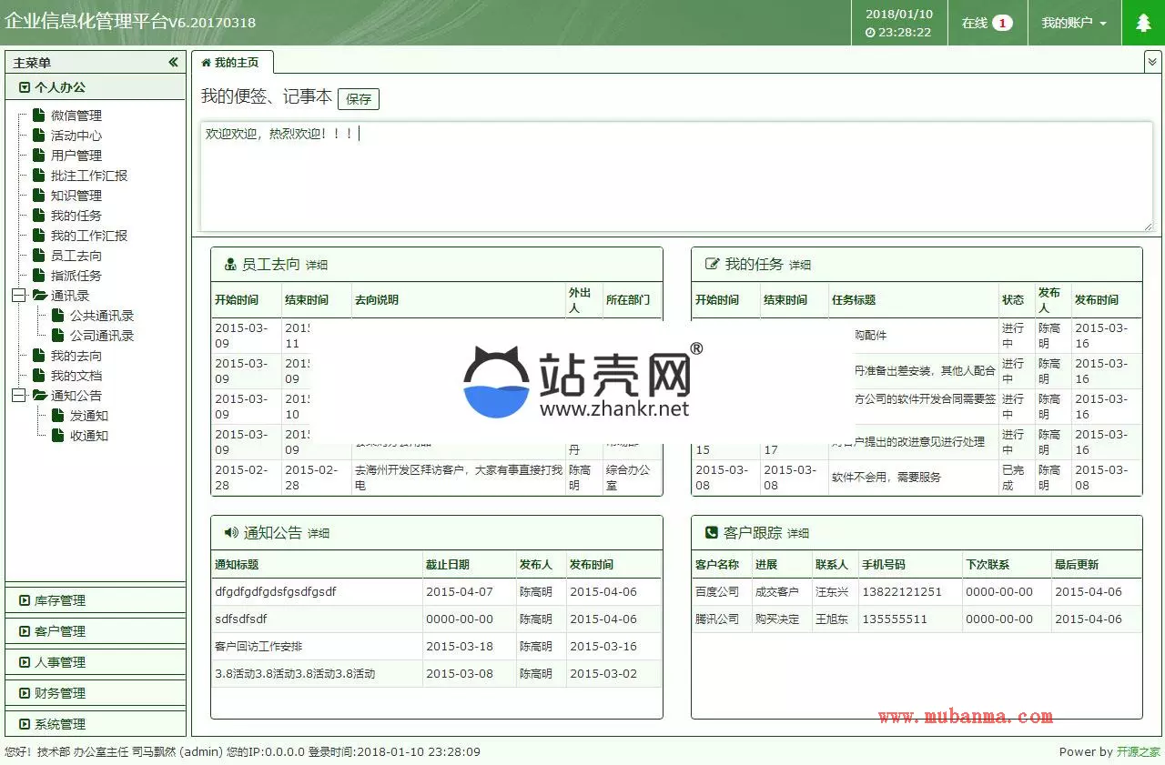The width and height of the screenshot is (1165, 765).
Task: Expand the 财务管理 accordion section
Action: coord(60,693)
